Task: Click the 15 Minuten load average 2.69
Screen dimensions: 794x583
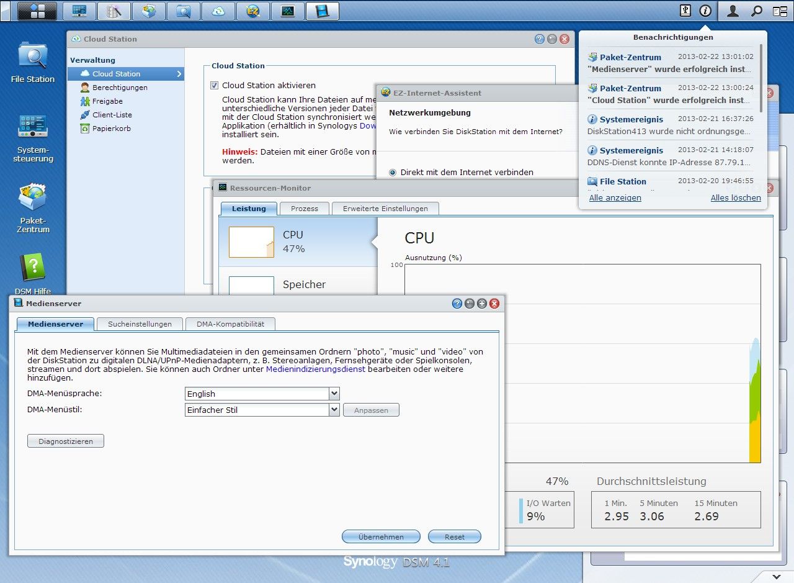Action: coord(707,517)
